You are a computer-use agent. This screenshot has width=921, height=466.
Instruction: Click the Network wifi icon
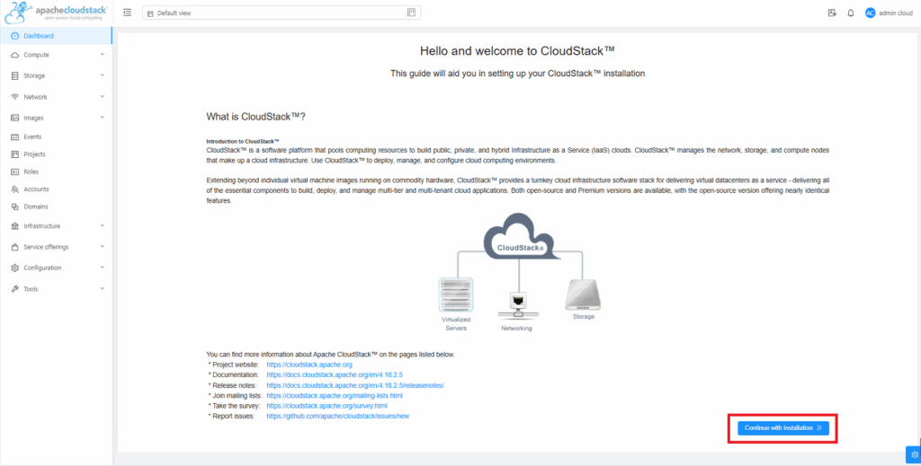(x=15, y=97)
